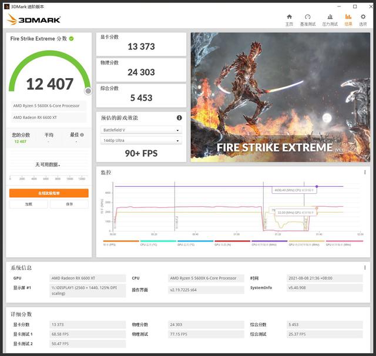Click the AMD Radeon RX 6600 XT field under the gauge
Image resolution: width=376 pixels, height=356 pixels.
[48, 117]
